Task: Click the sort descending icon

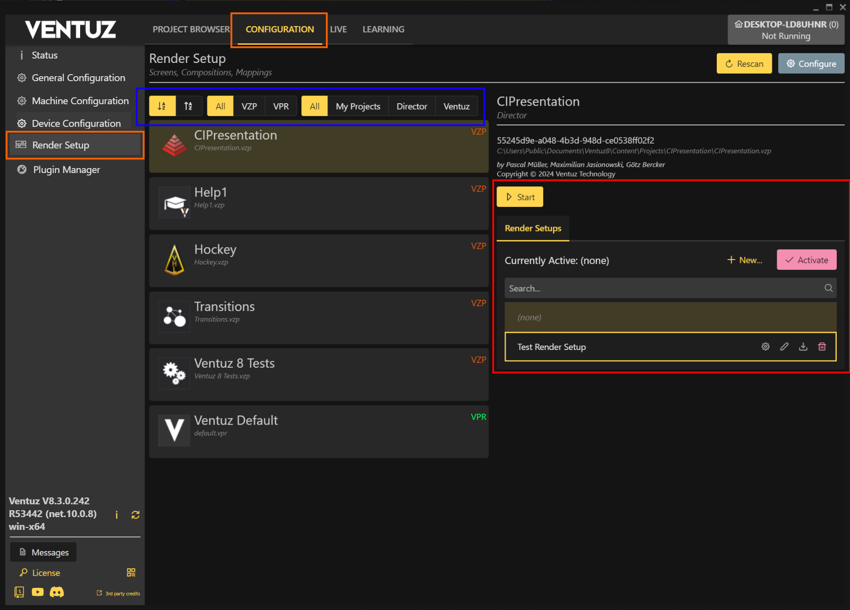Action: coord(162,106)
